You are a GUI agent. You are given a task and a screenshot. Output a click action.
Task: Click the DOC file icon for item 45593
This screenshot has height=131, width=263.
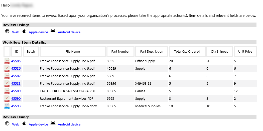click(x=7, y=106)
